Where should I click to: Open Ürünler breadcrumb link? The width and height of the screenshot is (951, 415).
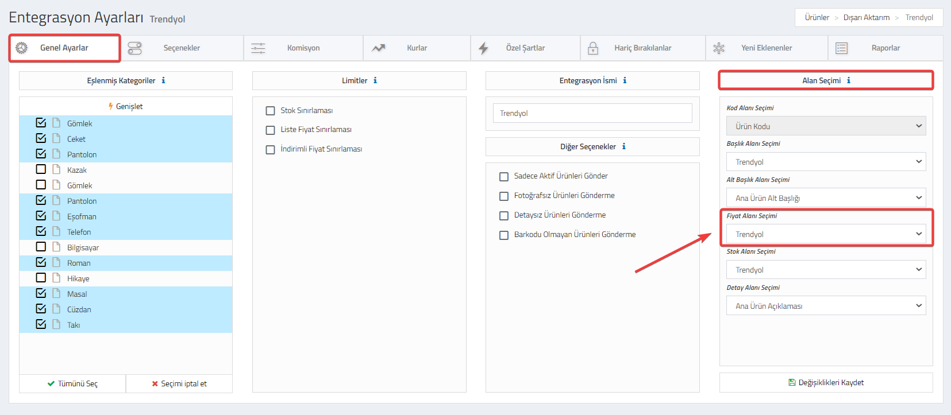tap(817, 18)
